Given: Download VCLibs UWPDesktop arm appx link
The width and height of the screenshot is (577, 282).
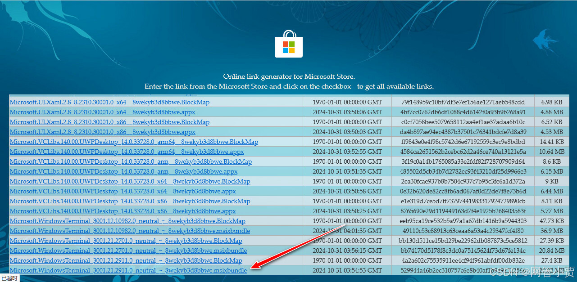Looking at the screenshot, I should [123, 171].
